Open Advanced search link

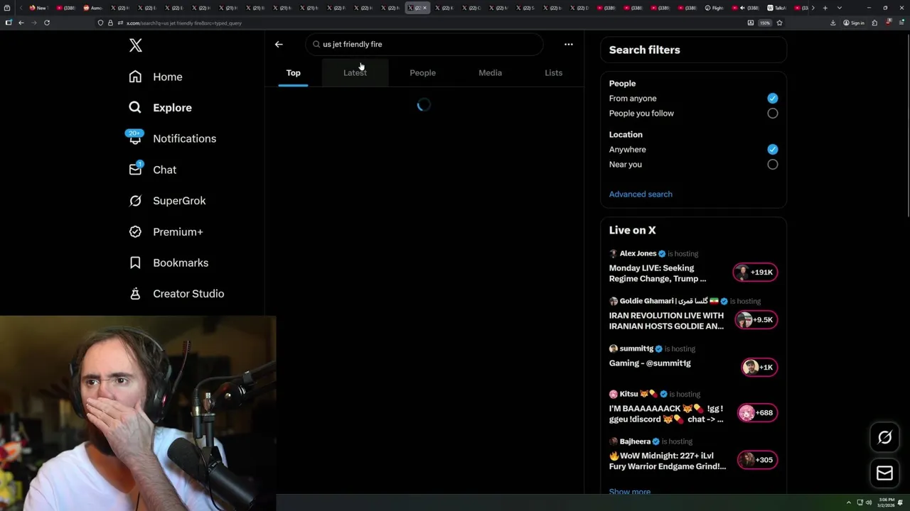point(641,194)
